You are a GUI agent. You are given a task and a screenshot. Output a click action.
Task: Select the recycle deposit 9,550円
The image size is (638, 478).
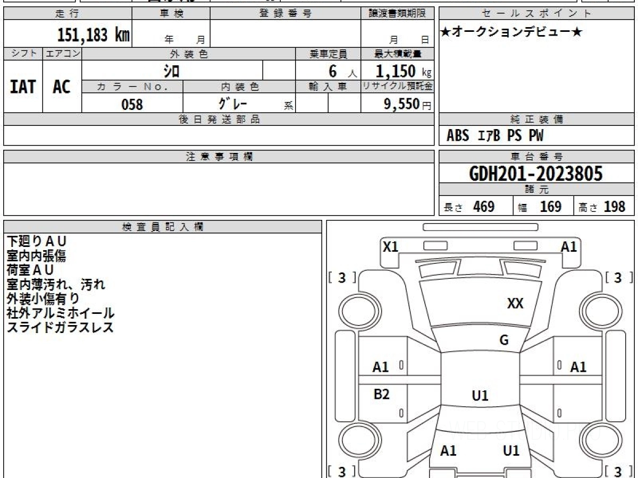coord(408,104)
